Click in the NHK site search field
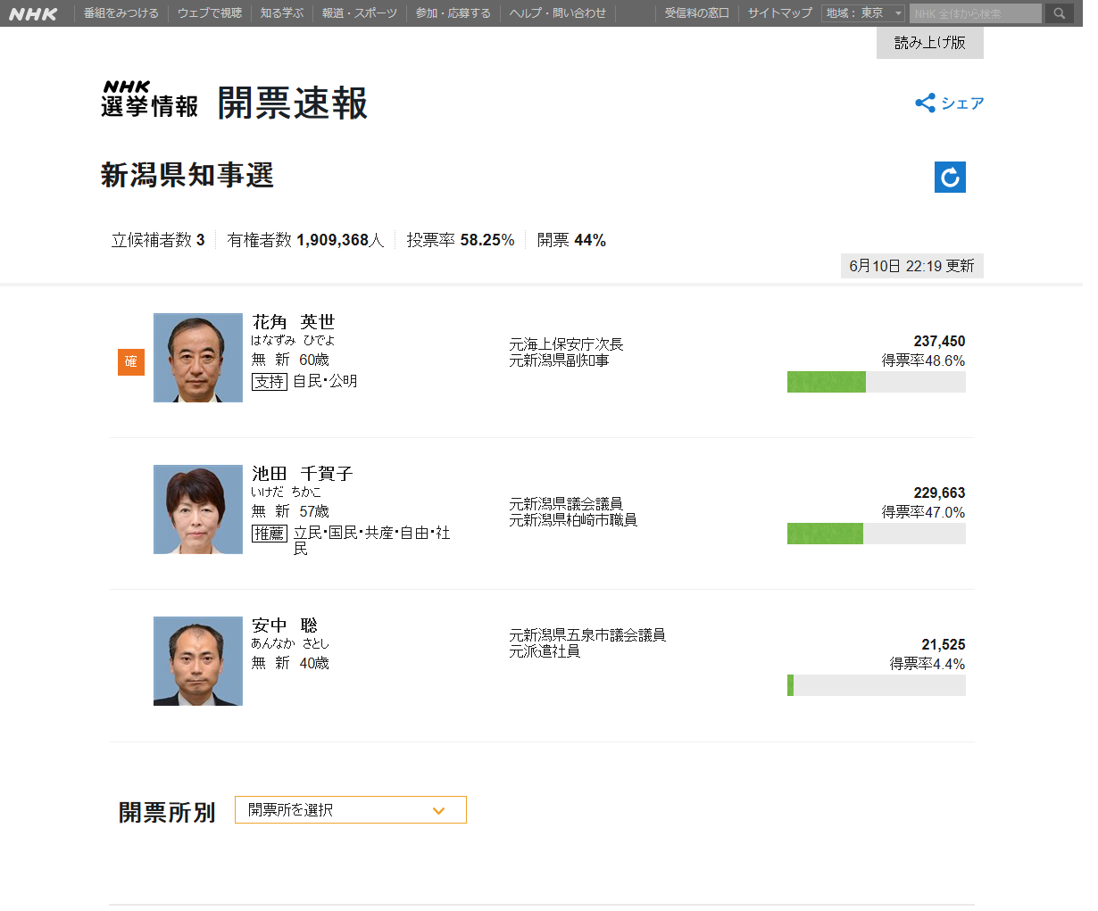Viewport: 1098px width, 911px height. coord(975,13)
